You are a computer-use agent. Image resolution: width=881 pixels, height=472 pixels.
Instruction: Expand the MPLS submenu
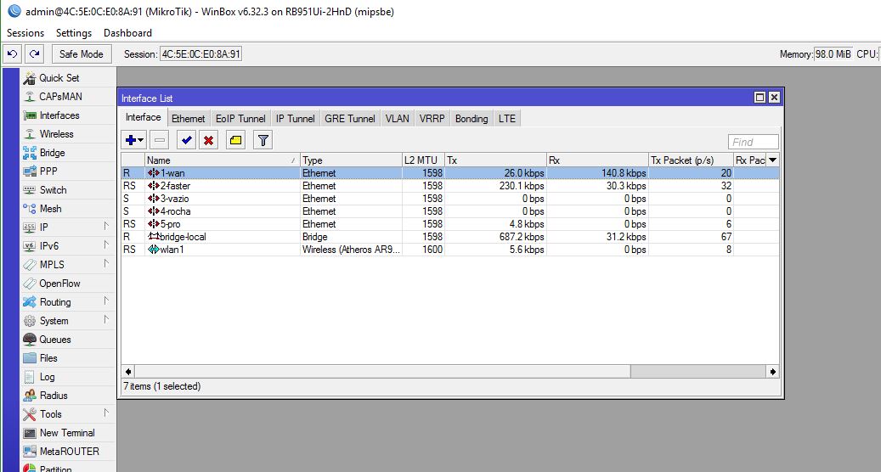click(x=67, y=264)
